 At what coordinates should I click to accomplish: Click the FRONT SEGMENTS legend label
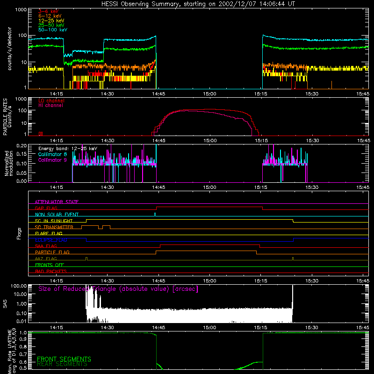click(x=64, y=359)
